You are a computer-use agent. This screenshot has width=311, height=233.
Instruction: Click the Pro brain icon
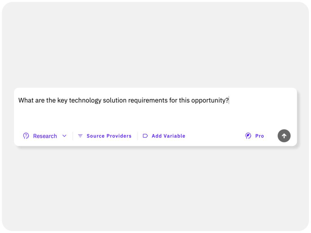(x=248, y=136)
